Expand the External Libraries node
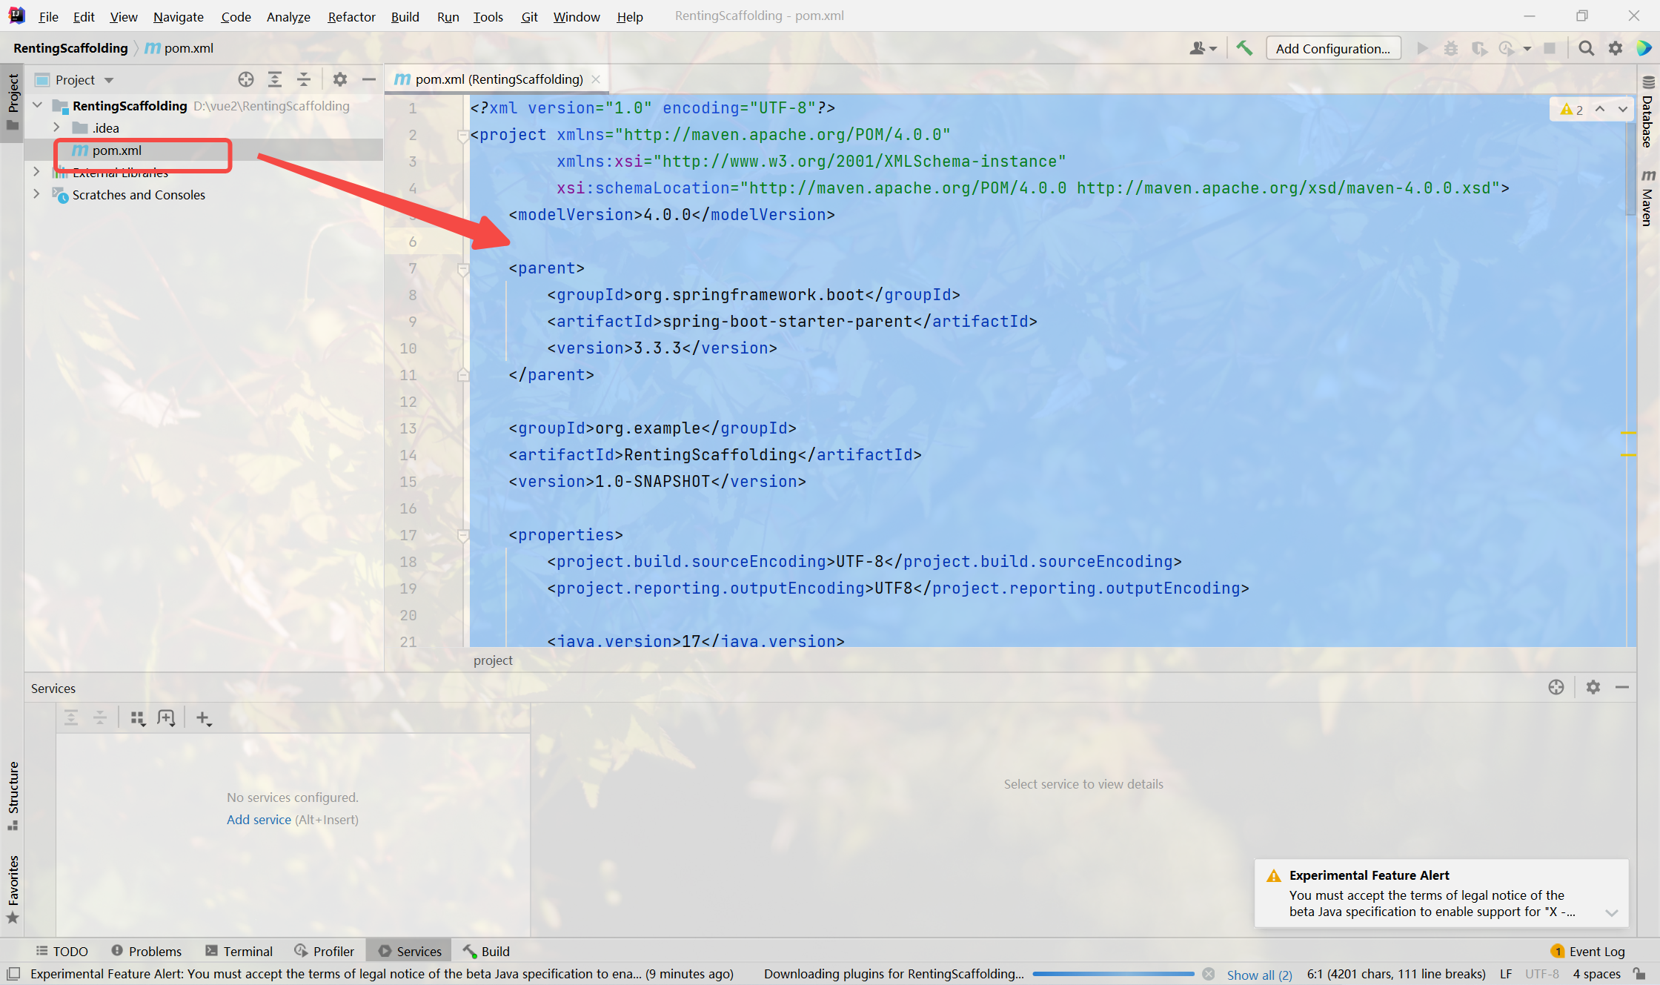 pos(37,172)
